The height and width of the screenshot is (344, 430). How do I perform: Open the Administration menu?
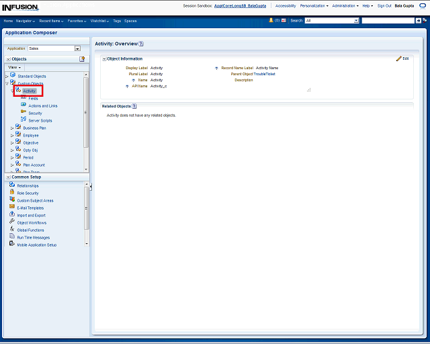(345, 5)
